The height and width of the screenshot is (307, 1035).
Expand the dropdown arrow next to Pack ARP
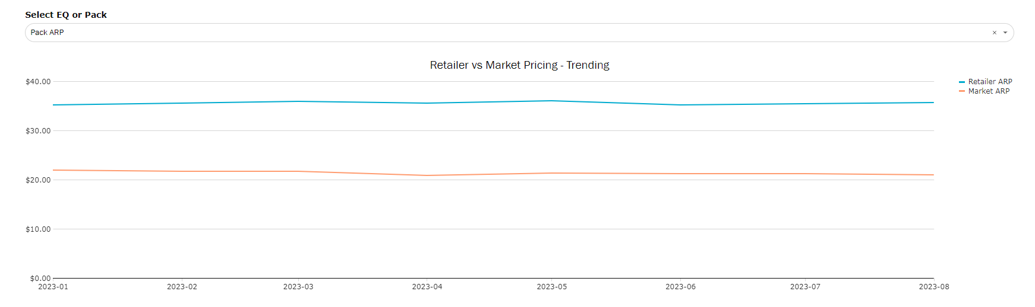(1005, 33)
